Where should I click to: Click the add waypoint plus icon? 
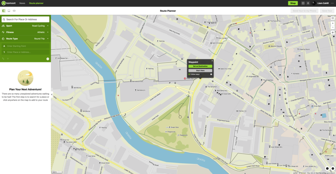coord(8,59)
